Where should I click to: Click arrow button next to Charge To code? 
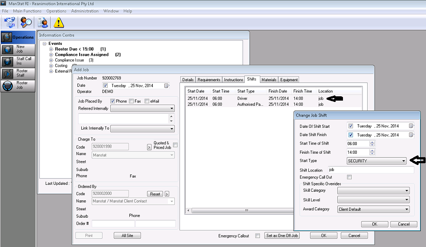pos(149,147)
